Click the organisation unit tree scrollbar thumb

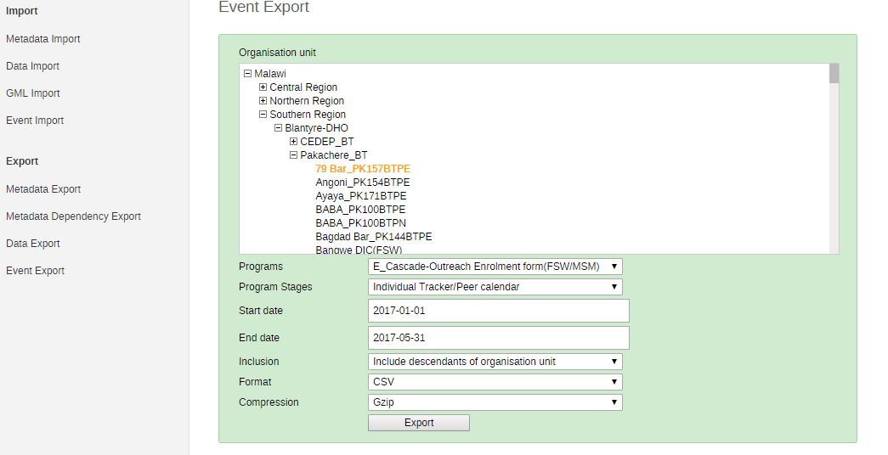click(834, 74)
